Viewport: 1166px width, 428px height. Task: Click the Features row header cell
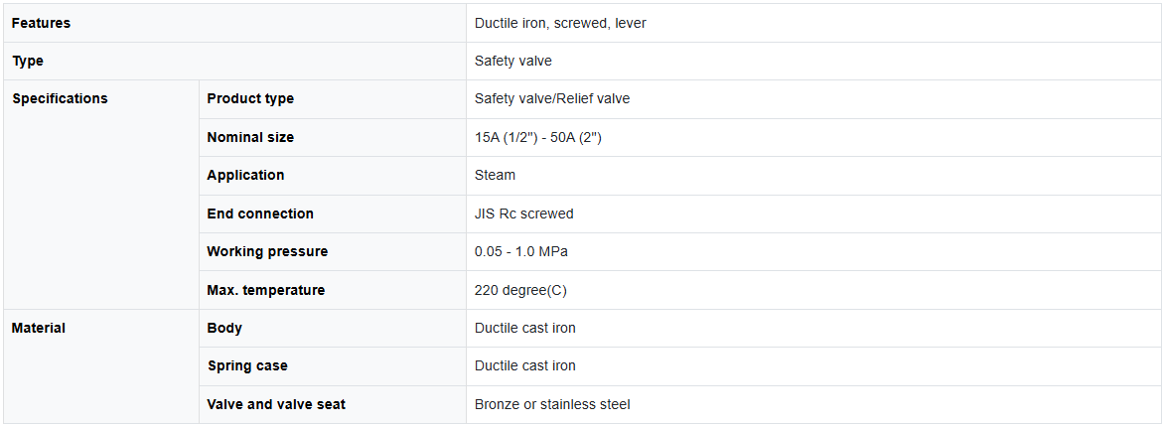(x=42, y=23)
